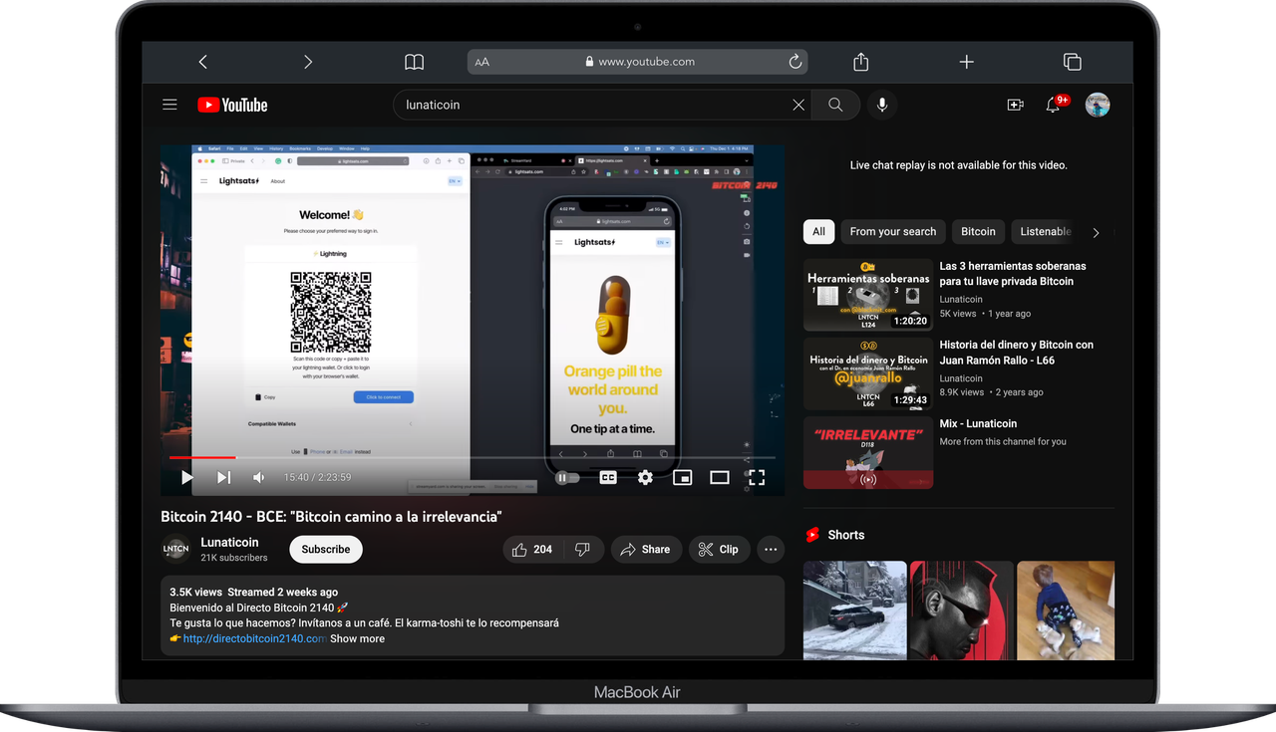Go back with Safari back arrow
1276x732 pixels.
pos(203,62)
